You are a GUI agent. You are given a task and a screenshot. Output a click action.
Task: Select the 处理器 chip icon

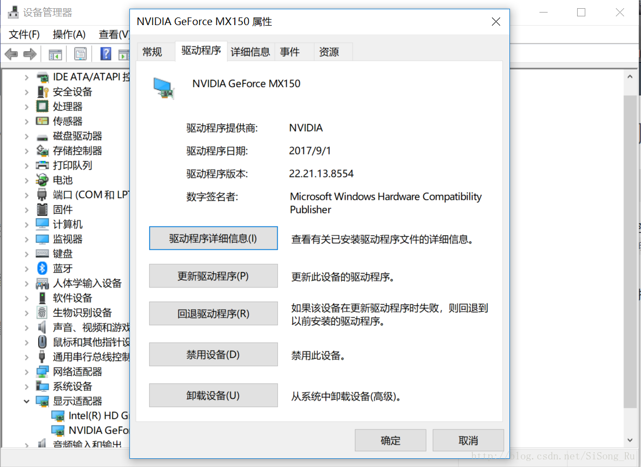pyautogui.click(x=42, y=106)
